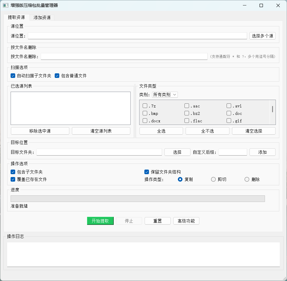Click the green 开始提取 button
Image resolution: width=287 pixels, height=281 pixels.
click(x=100, y=221)
